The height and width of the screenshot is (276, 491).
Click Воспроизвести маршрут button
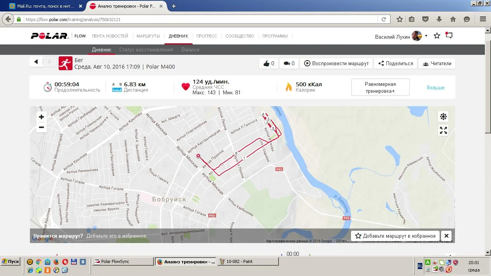point(336,64)
